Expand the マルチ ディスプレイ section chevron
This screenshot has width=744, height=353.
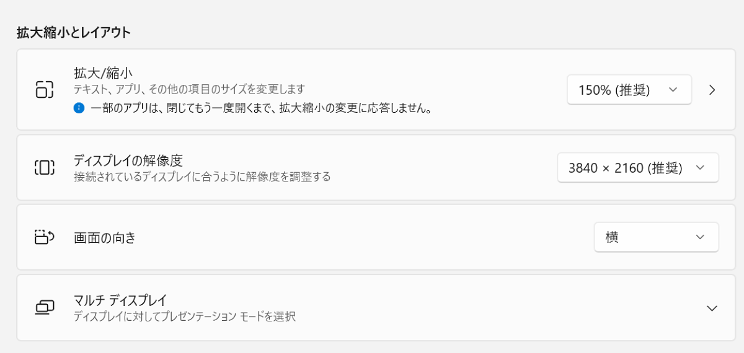pos(712,308)
